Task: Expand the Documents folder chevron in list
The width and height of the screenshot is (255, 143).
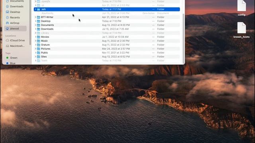Action: point(35,25)
